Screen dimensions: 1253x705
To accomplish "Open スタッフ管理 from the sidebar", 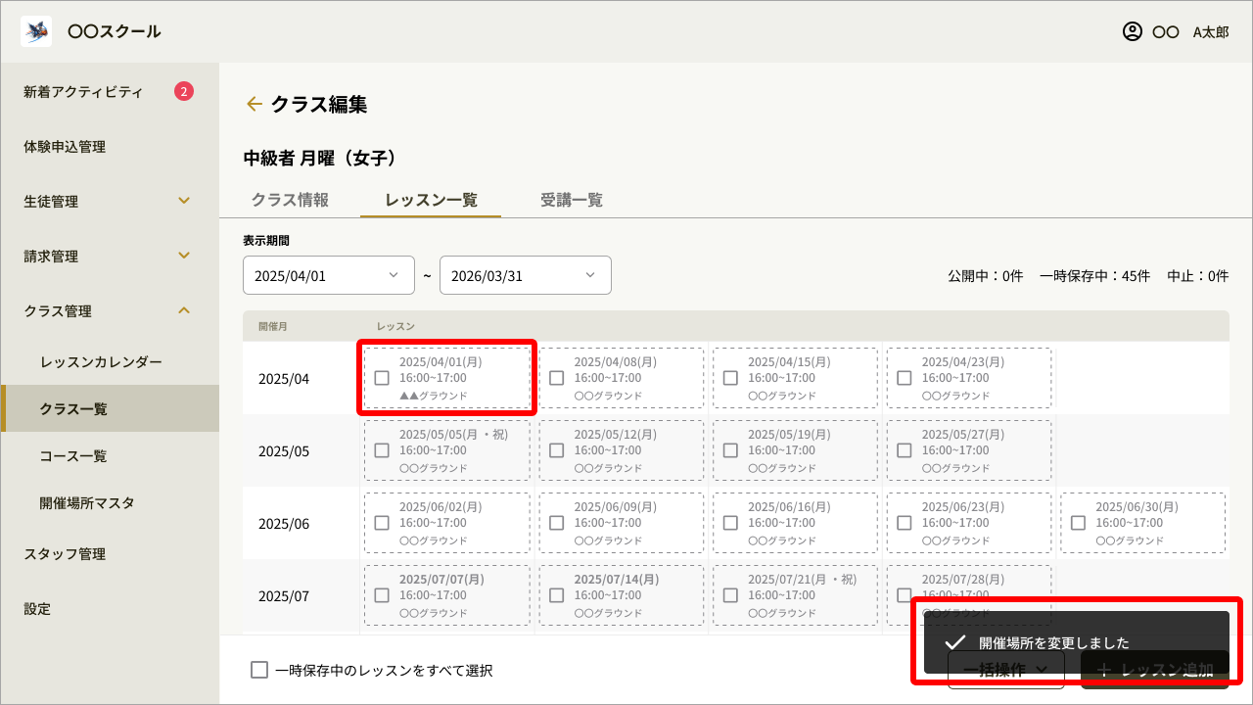I will 65,554.
